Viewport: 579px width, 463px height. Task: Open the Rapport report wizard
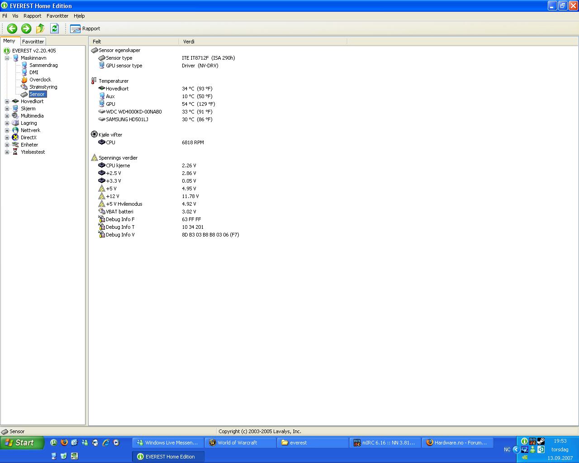pos(85,28)
